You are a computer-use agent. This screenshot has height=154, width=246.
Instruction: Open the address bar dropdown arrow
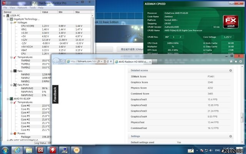click(101, 62)
